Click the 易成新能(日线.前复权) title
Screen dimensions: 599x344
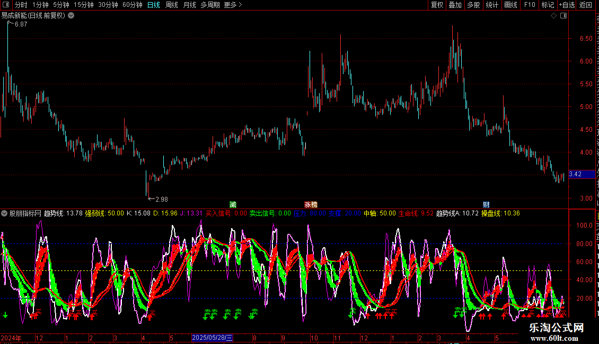click(x=33, y=16)
